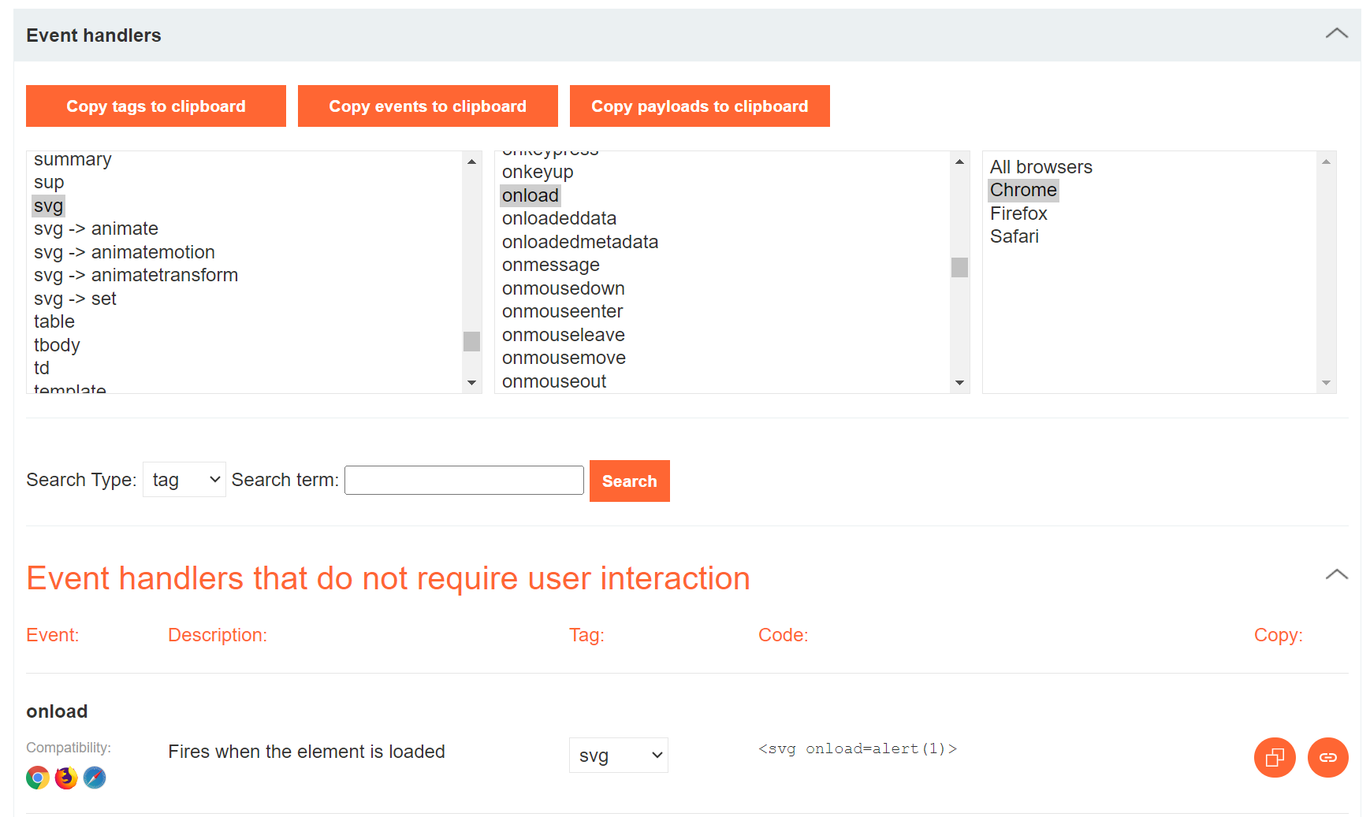The height and width of the screenshot is (817, 1370).
Task: Select onload in the events list
Action: (531, 195)
